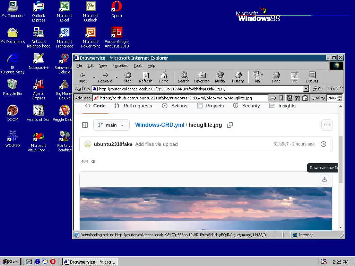355x266 pixels.
Task: Open the Help menu
Action: tap(151, 65)
